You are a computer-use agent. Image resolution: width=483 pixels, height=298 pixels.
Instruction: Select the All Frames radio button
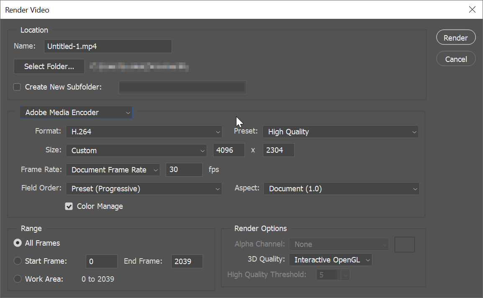17,243
